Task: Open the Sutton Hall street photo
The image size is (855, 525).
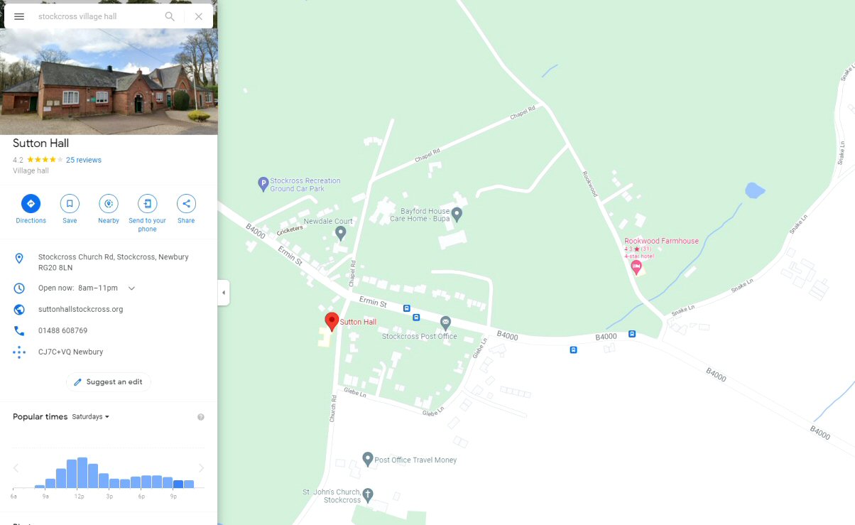Action: point(109,81)
